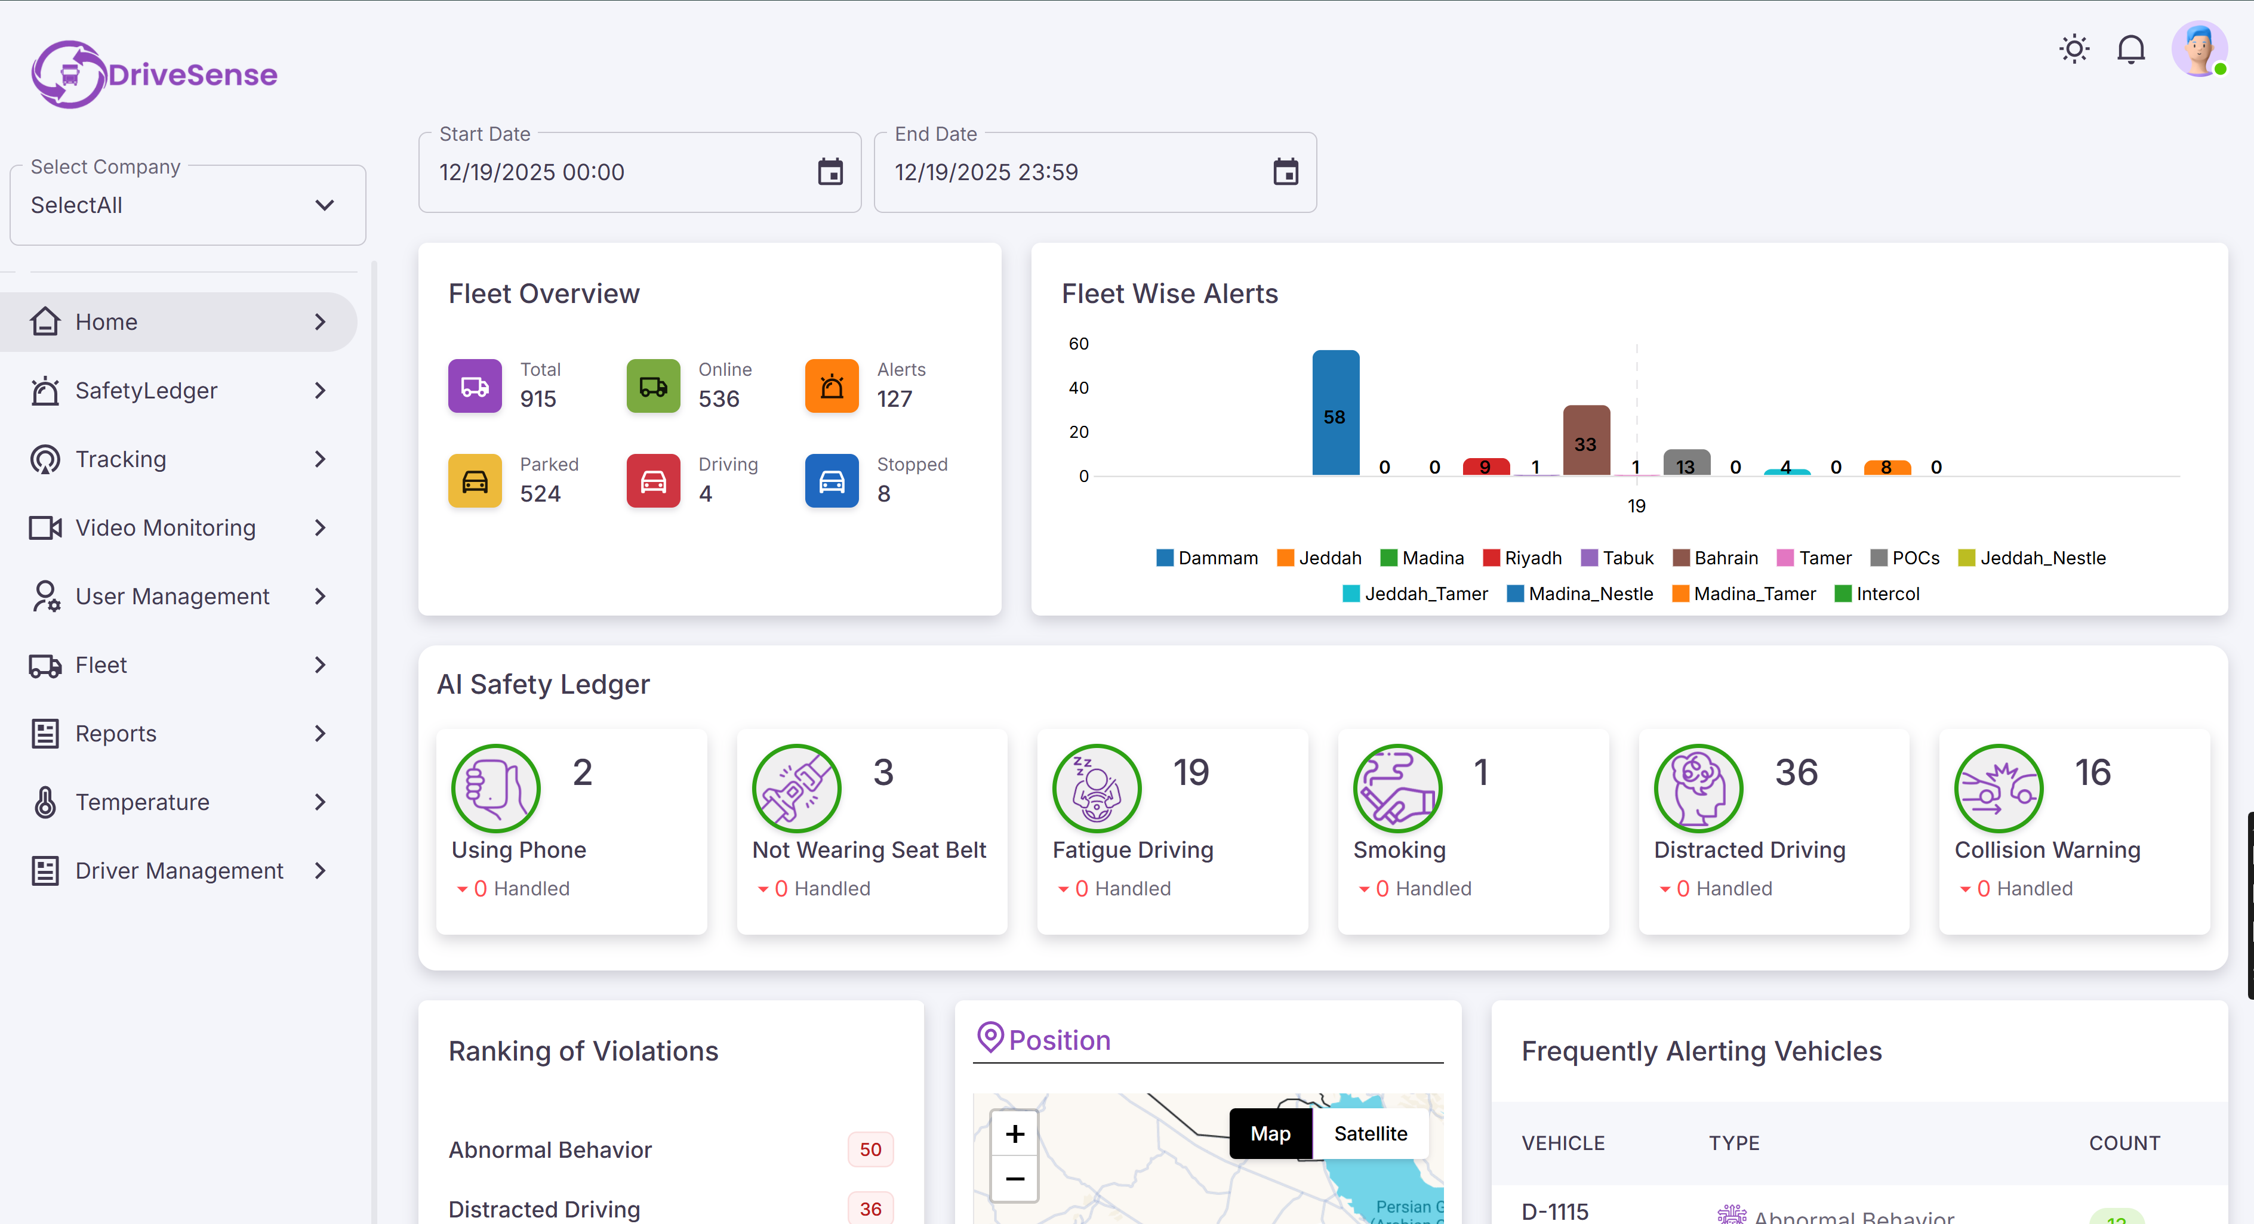The width and height of the screenshot is (2254, 1224).
Task: Open the Start Date calendar picker icon
Action: click(830, 172)
